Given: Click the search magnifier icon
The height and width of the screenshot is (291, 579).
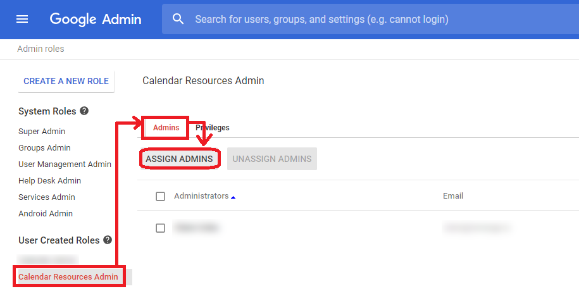Looking at the screenshot, I should (x=178, y=19).
